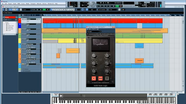
Task: Select the Bass Bridge track name
Action: click(31, 44)
